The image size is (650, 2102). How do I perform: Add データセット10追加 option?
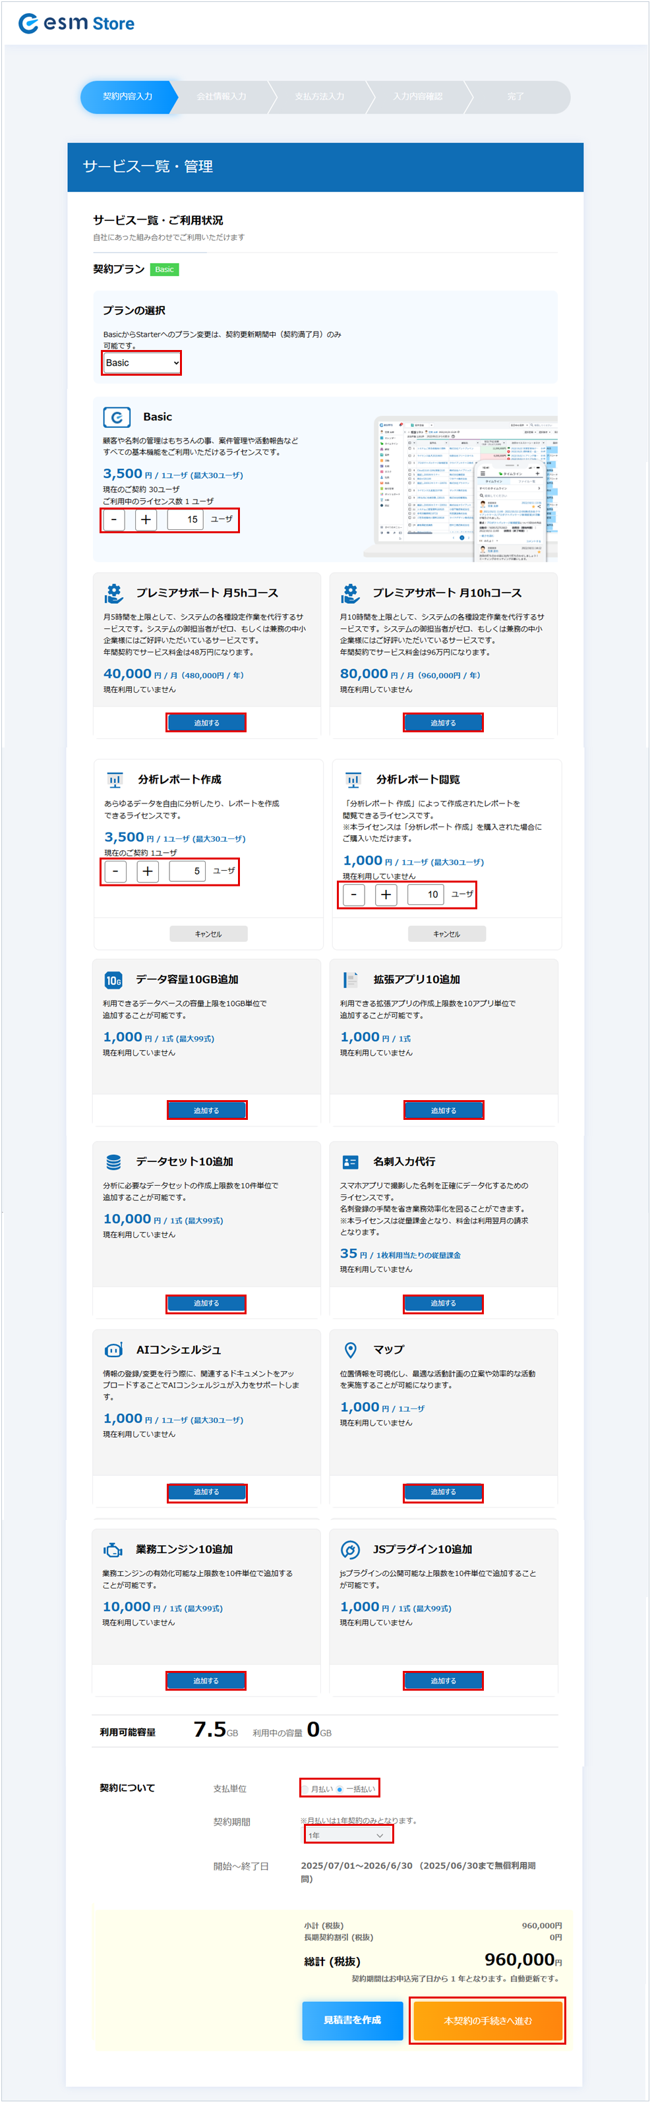tap(206, 1304)
